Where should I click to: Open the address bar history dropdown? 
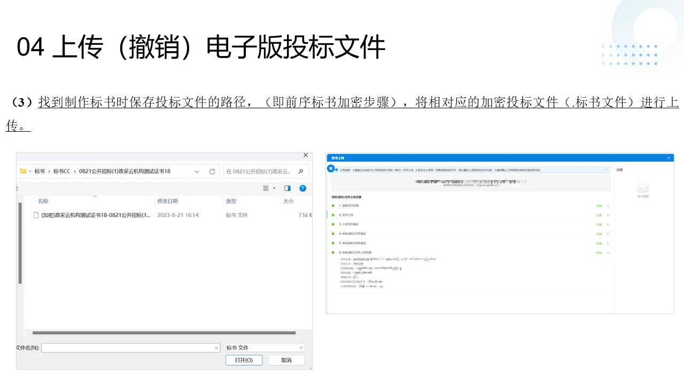point(197,171)
